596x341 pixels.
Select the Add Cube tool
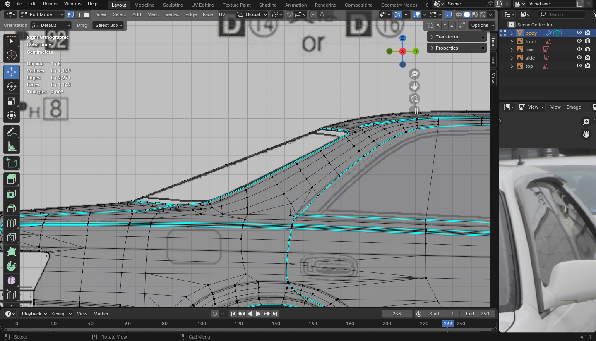[12, 163]
